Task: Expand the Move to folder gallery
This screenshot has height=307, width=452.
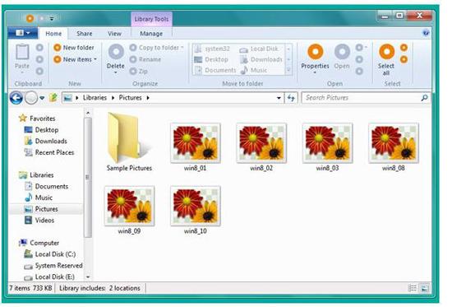Action: pyautogui.click(x=288, y=70)
